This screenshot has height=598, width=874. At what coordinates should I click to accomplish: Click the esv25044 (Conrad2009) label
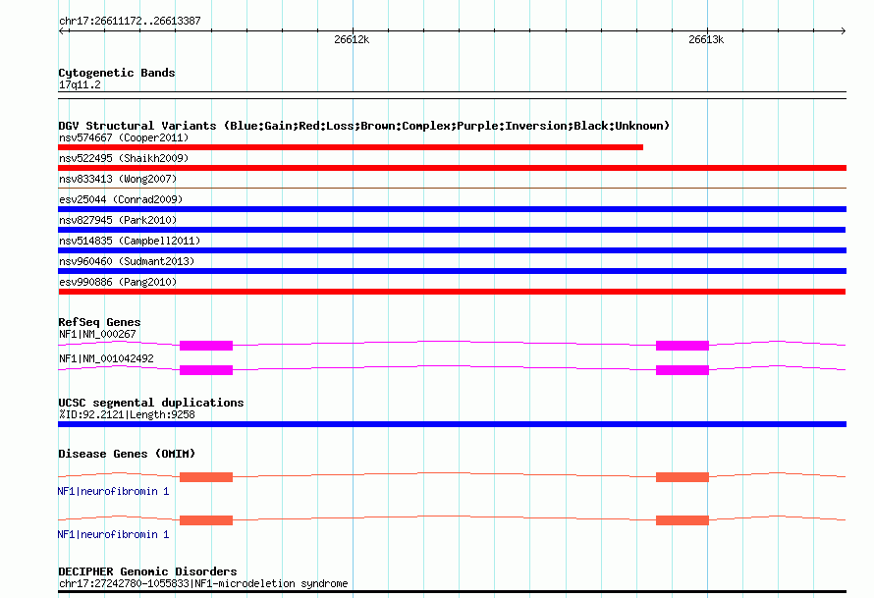tap(121, 199)
